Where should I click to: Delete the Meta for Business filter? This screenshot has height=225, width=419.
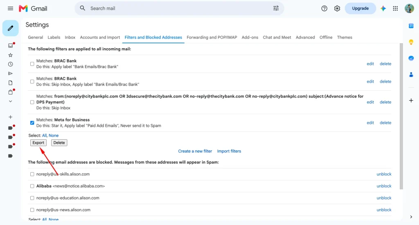point(385,123)
